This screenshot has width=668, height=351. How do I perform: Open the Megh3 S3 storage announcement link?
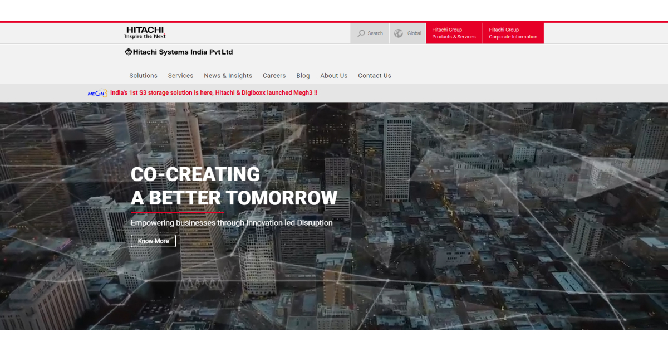point(214,93)
